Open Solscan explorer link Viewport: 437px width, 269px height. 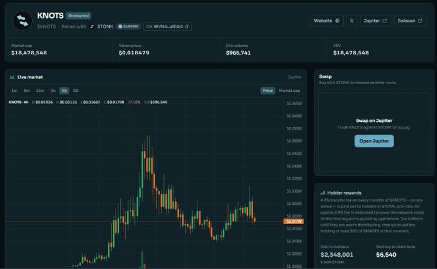click(x=410, y=21)
